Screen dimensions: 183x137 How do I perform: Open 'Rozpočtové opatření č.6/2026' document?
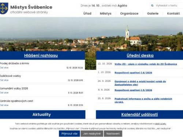click(133, 73)
